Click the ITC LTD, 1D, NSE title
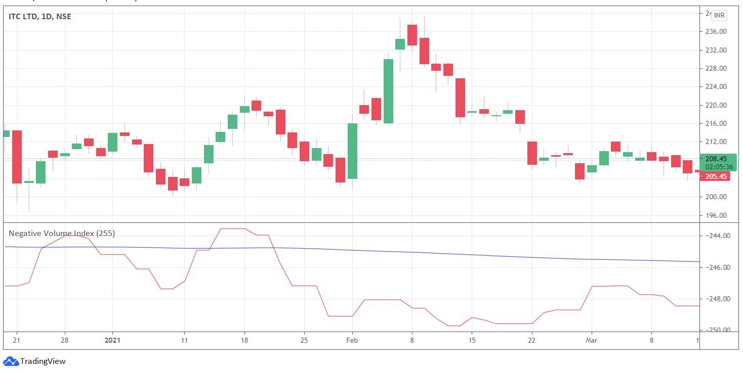 click(x=40, y=17)
